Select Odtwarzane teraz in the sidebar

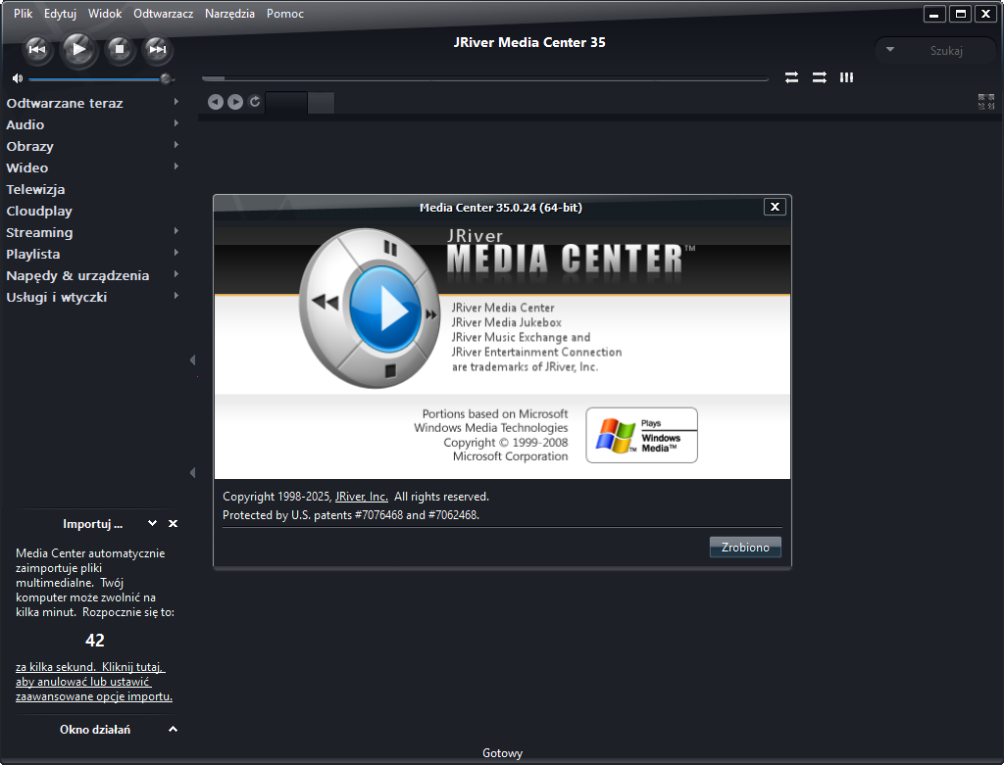65,103
